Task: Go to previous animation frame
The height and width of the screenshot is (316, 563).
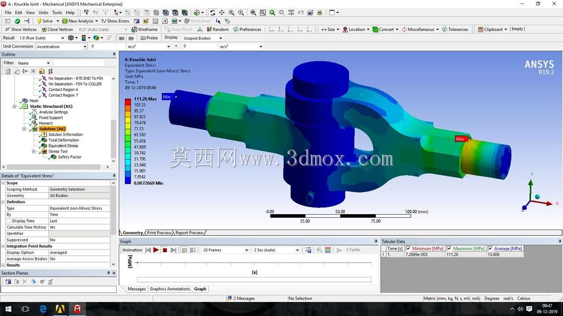Action: 148,250
